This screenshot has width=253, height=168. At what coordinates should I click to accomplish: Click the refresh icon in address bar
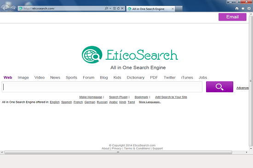point(118,8)
